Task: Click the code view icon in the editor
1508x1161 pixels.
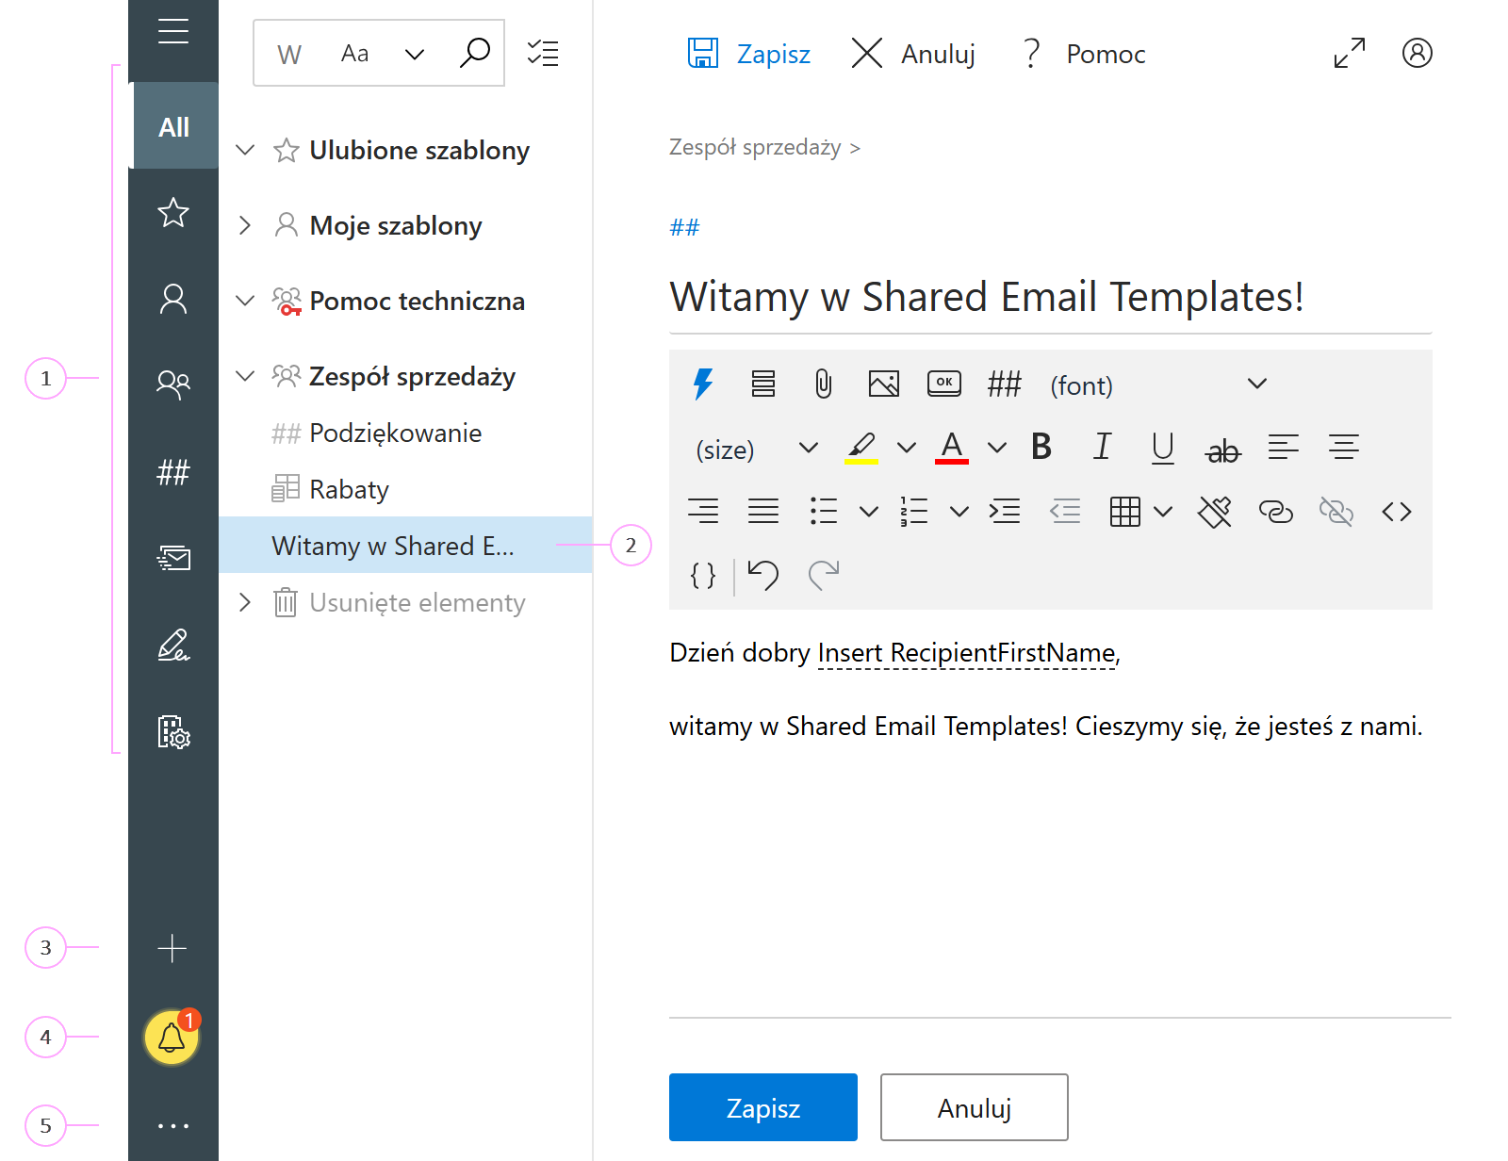Action: [1398, 512]
